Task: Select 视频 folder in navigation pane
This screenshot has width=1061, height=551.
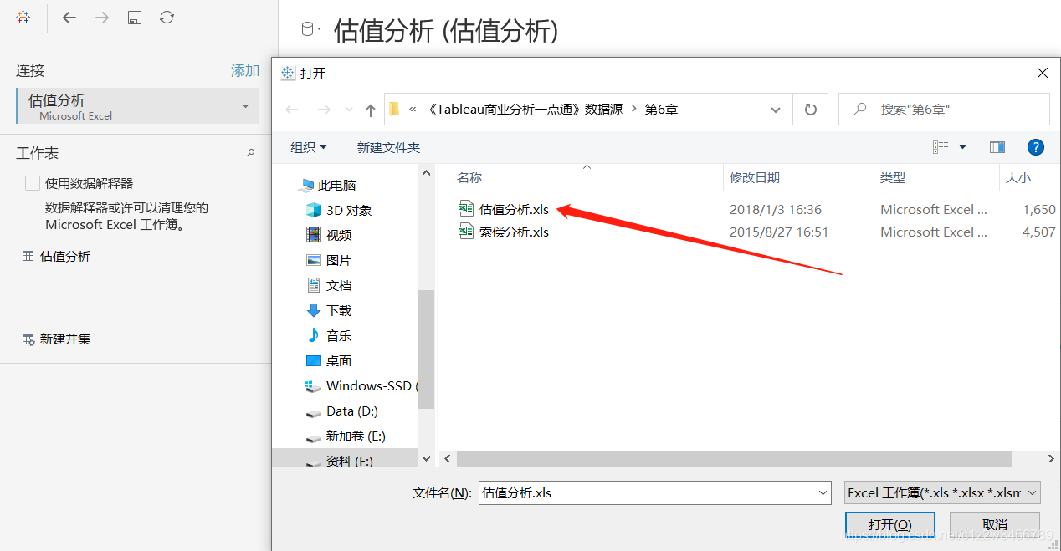Action: click(x=329, y=235)
